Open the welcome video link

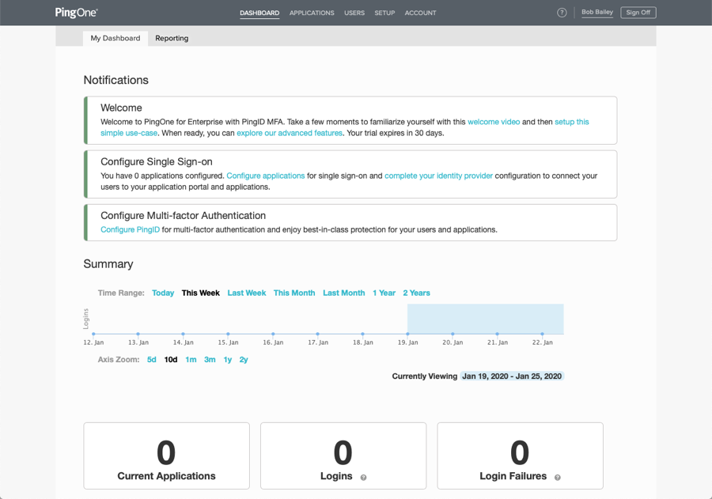pyautogui.click(x=494, y=122)
